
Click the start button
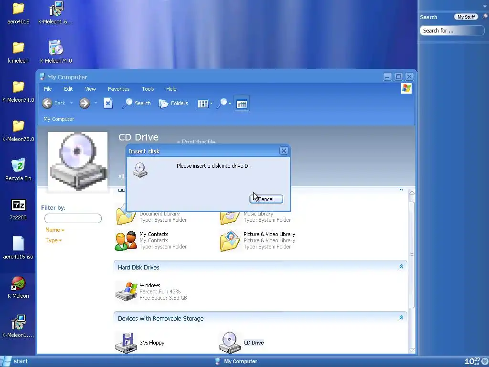pos(15,361)
